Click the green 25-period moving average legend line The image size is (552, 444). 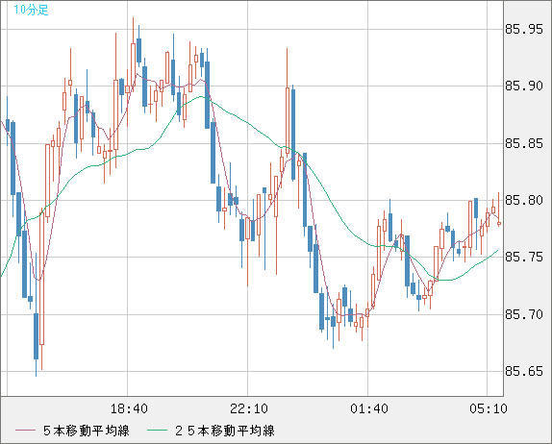tap(157, 431)
